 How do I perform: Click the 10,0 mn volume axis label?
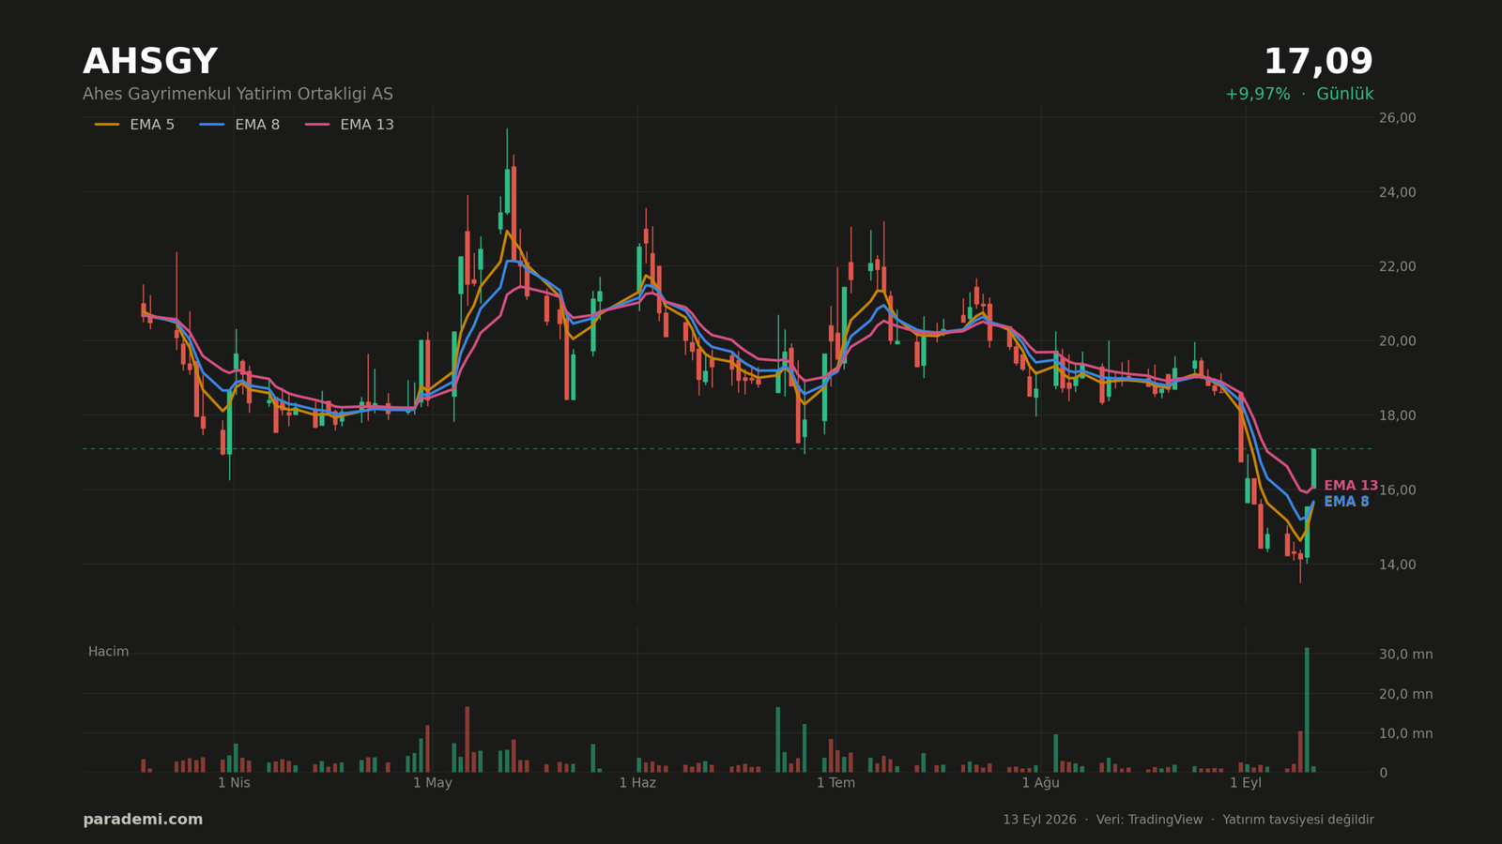tap(1405, 733)
